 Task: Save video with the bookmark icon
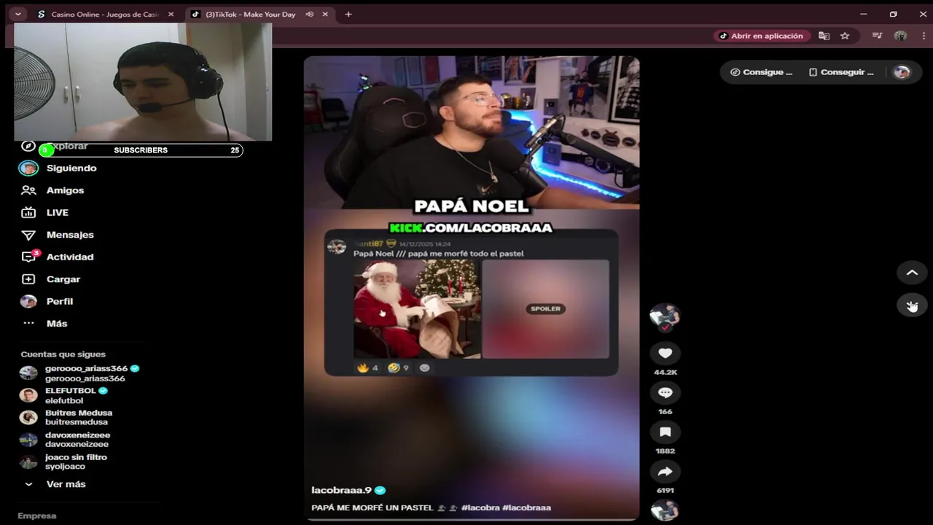click(665, 432)
